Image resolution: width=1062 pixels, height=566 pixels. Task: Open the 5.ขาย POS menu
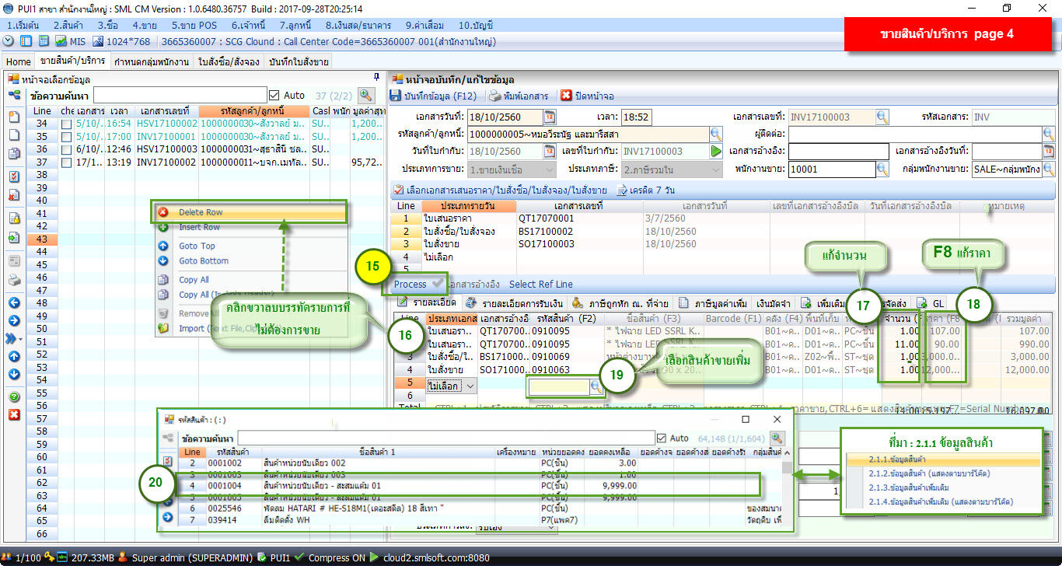(x=194, y=26)
